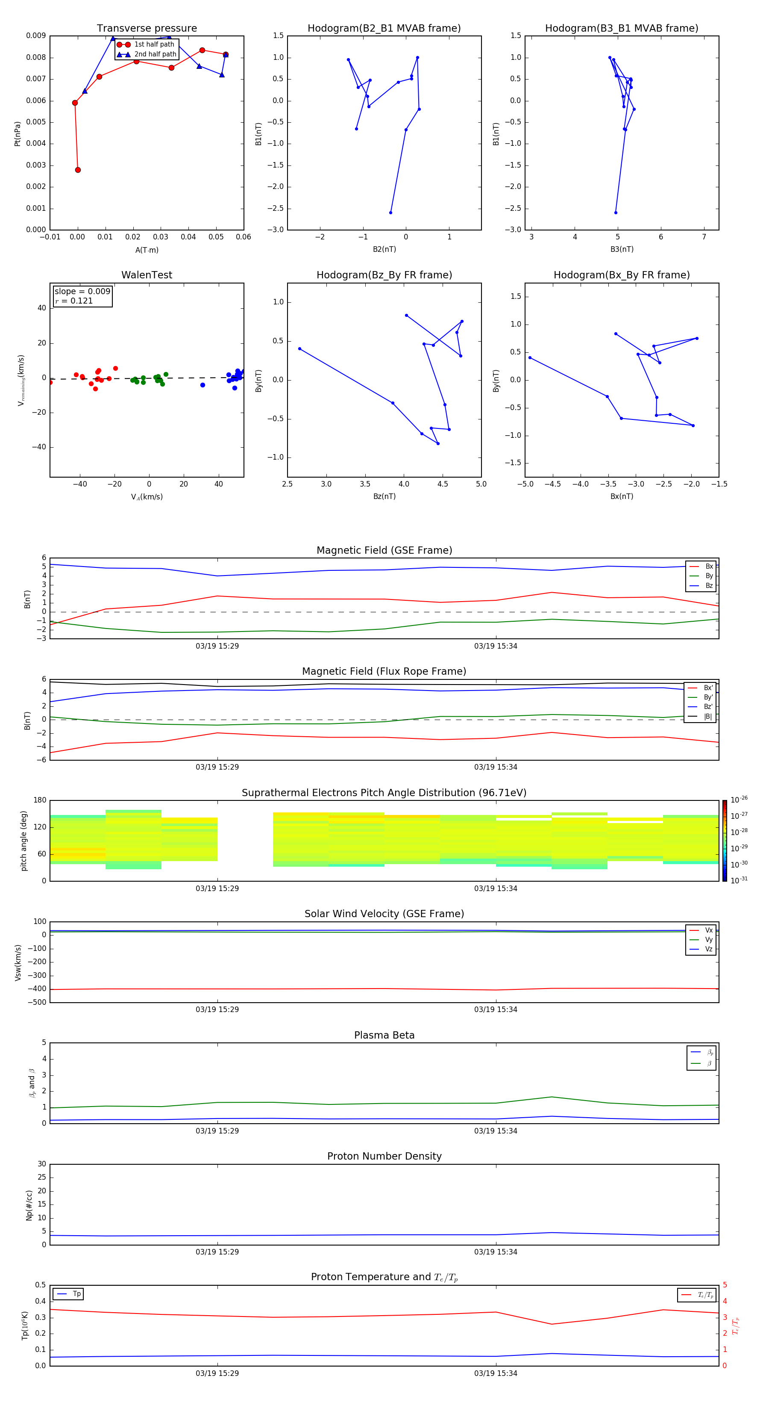
Task: Click the Bz legend entry in GSE magnetic field
Action: (x=701, y=585)
